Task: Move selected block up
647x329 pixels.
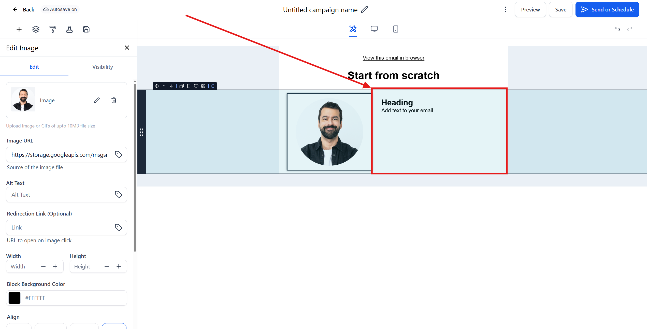Action: (164, 86)
